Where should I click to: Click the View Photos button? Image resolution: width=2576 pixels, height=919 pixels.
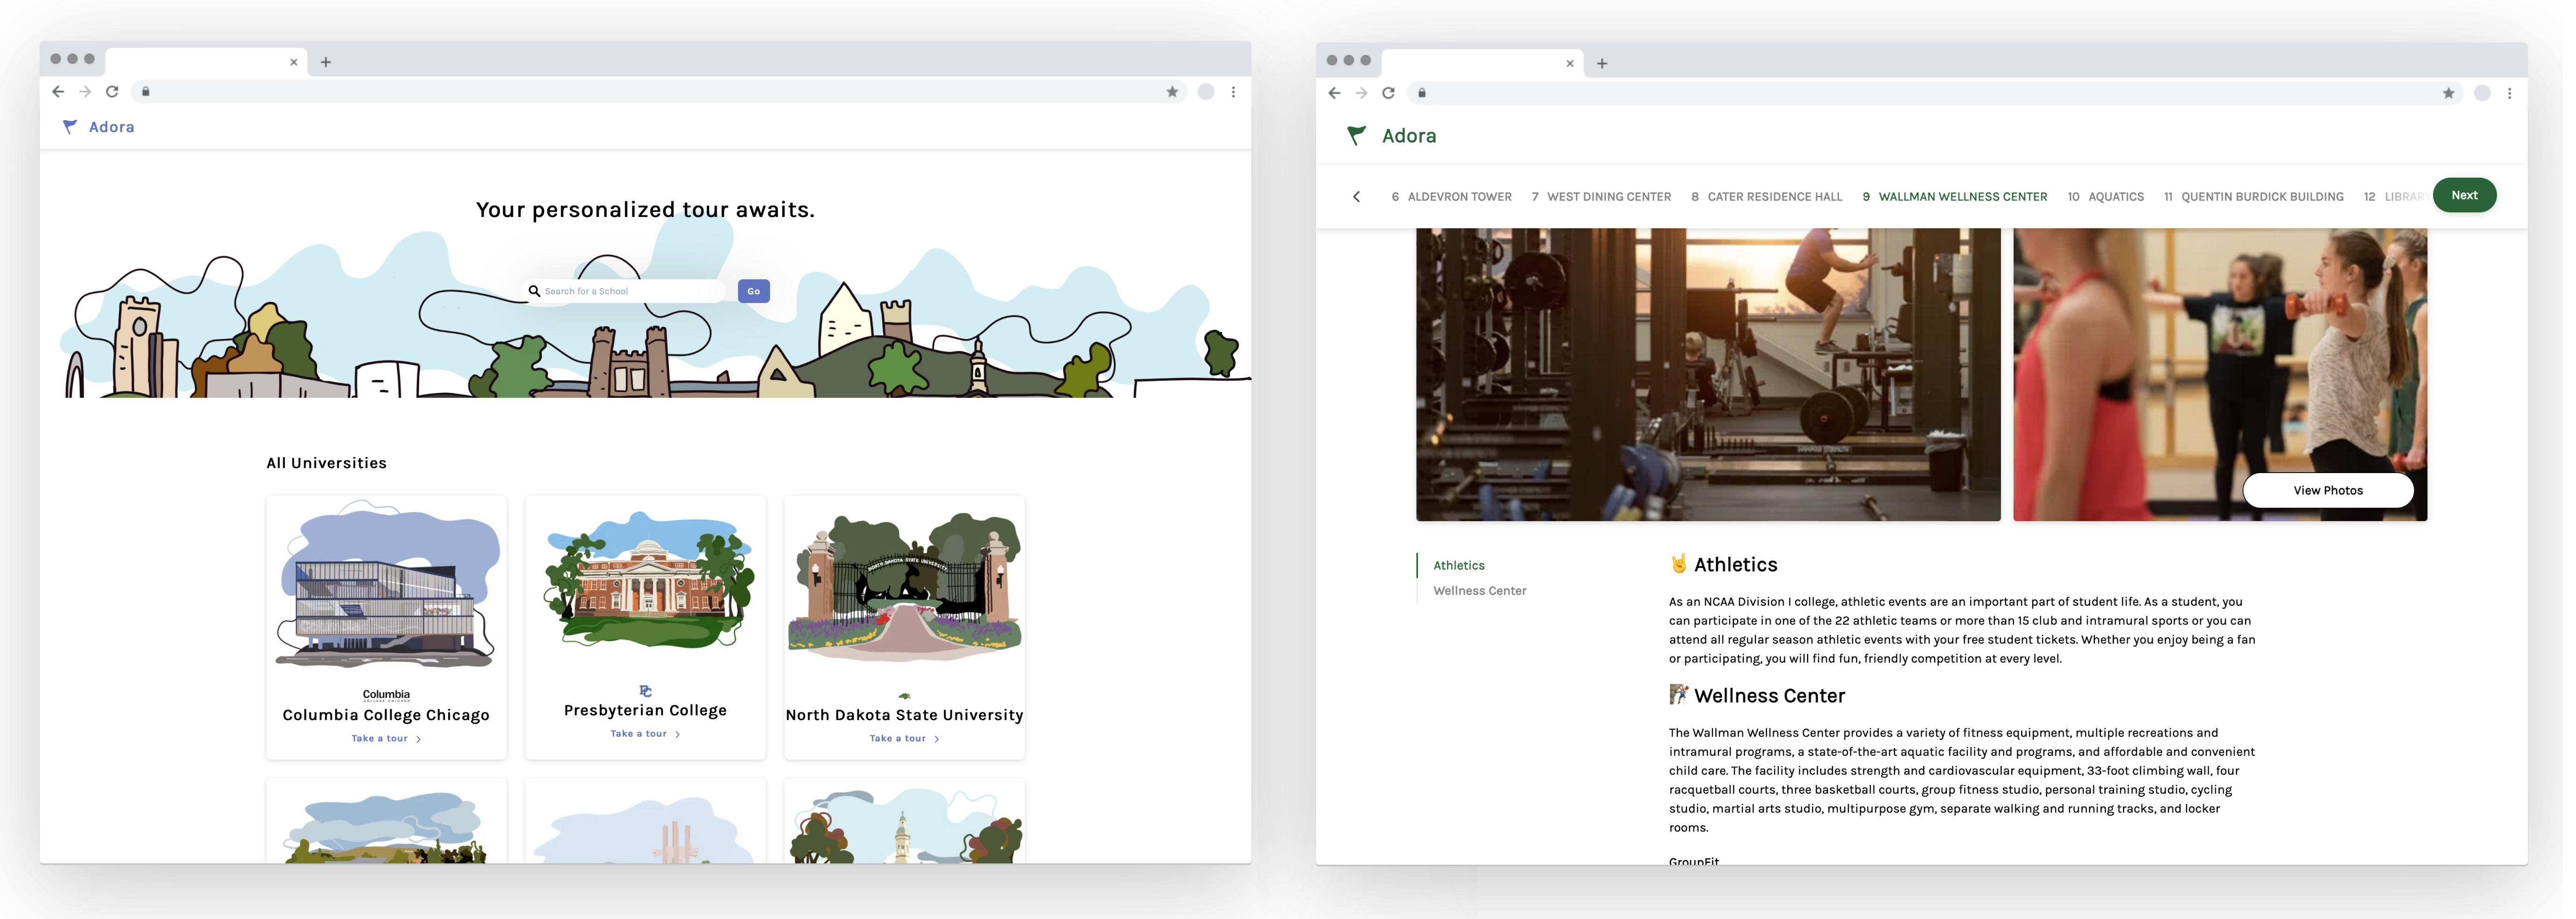(x=2328, y=490)
